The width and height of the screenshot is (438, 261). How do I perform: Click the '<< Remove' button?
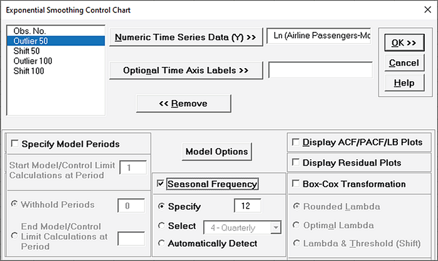183,103
